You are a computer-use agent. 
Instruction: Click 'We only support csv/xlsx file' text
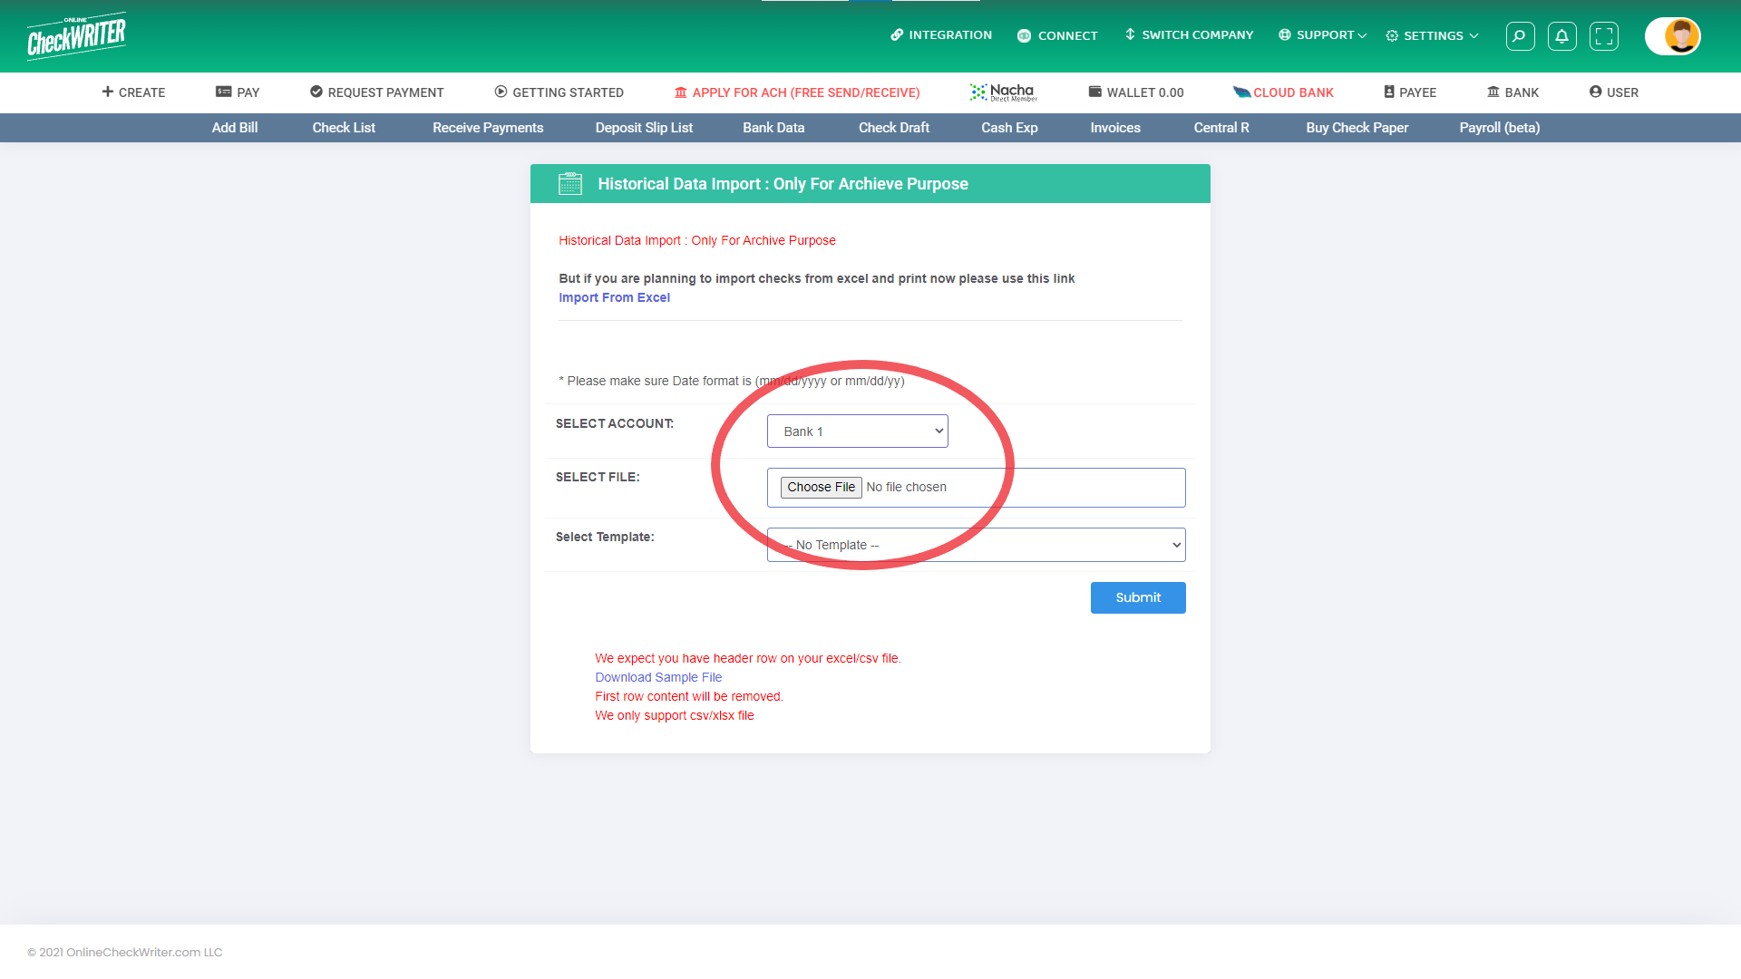(x=675, y=715)
